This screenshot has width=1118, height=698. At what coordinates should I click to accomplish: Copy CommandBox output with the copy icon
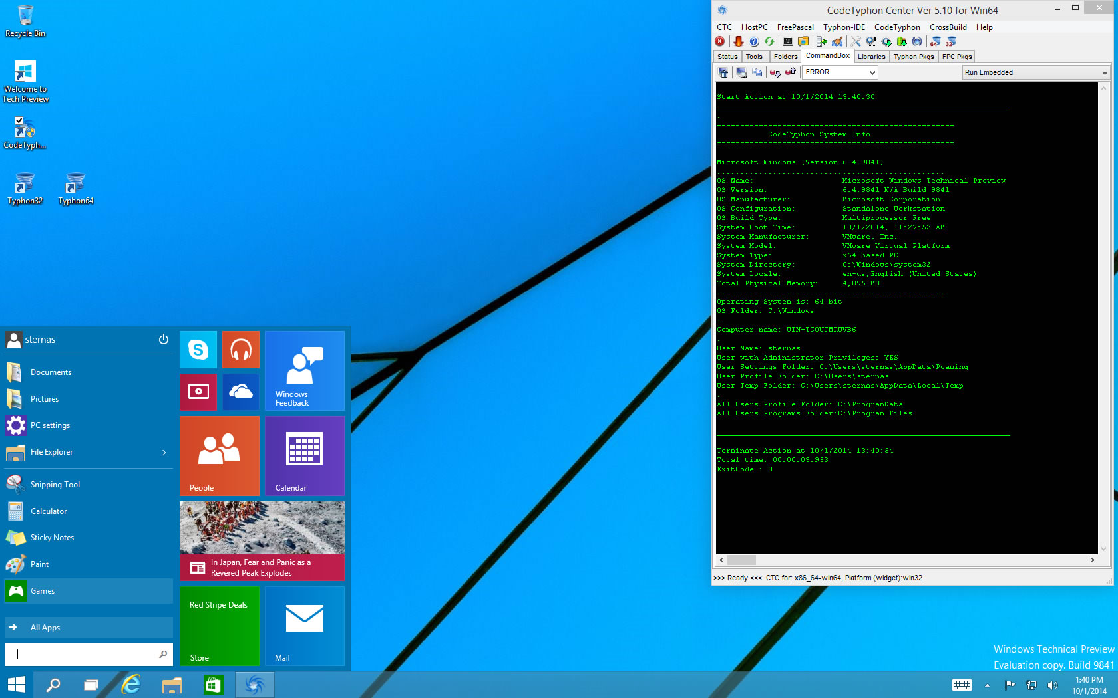757,72
